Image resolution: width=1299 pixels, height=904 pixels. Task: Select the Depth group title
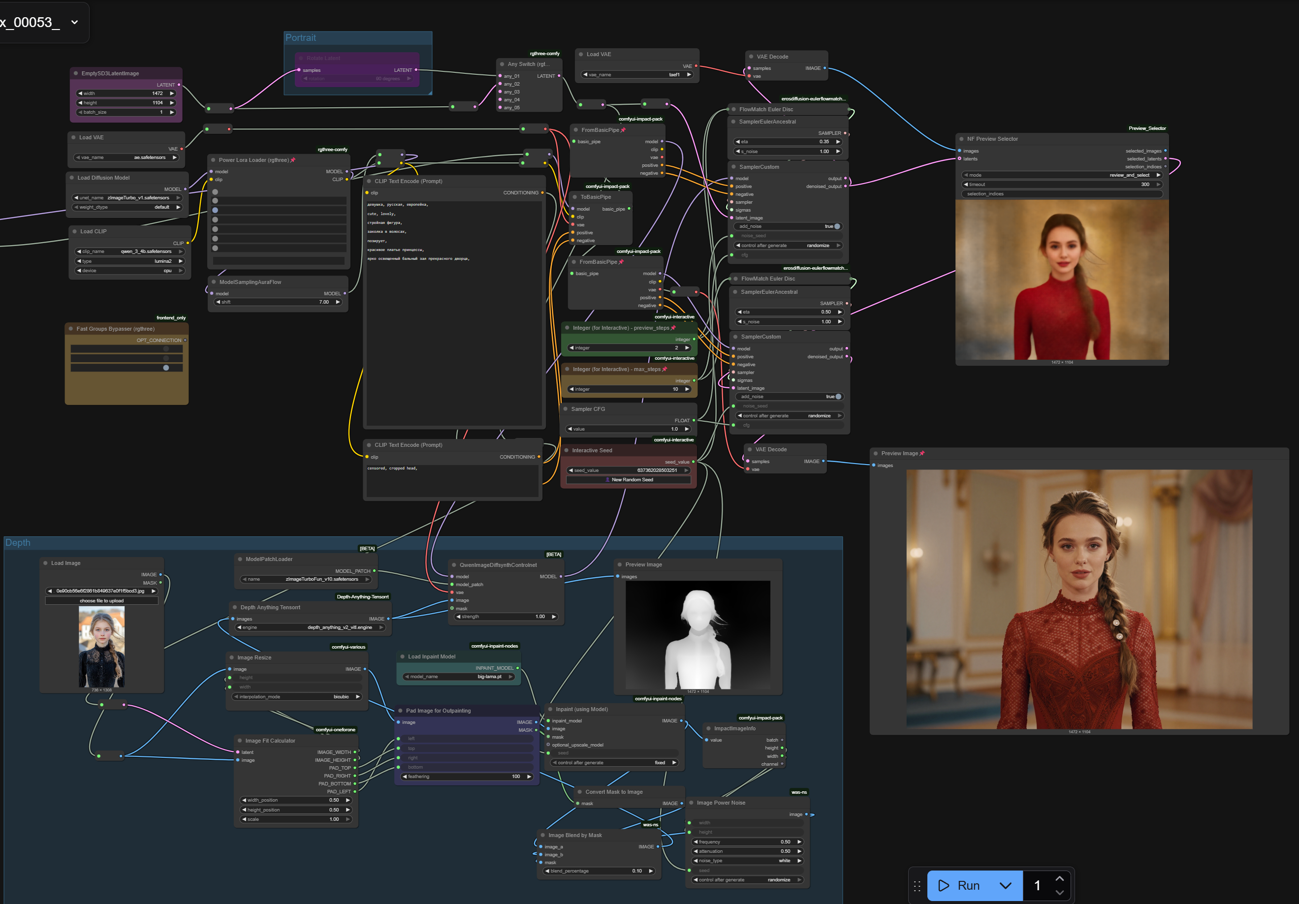pos(18,542)
